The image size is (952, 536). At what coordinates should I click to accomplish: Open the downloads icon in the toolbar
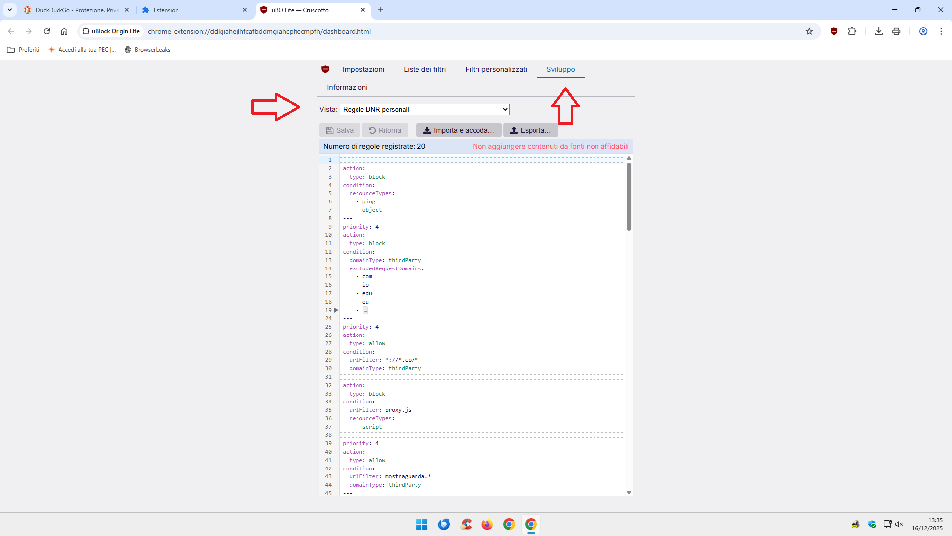pyautogui.click(x=879, y=31)
